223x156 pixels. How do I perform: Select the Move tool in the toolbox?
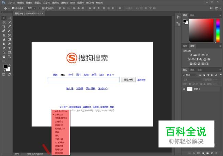pos(4,18)
